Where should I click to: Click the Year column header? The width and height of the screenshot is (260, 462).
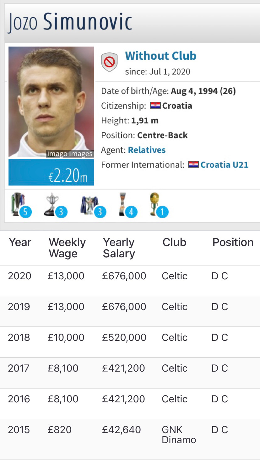tap(20, 242)
